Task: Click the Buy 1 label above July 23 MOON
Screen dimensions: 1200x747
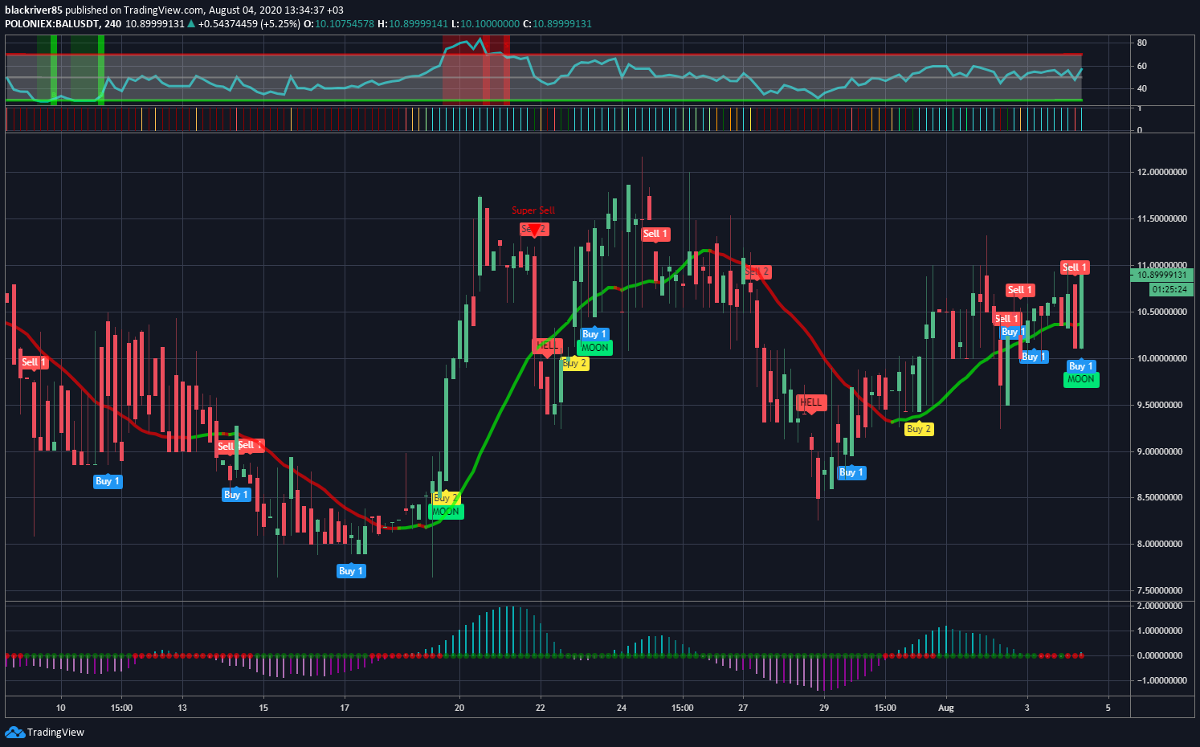Action: [594, 334]
